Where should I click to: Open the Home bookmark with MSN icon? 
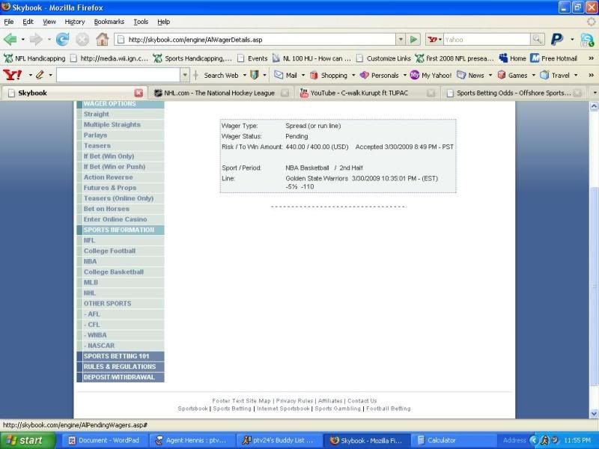pos(513,58)
